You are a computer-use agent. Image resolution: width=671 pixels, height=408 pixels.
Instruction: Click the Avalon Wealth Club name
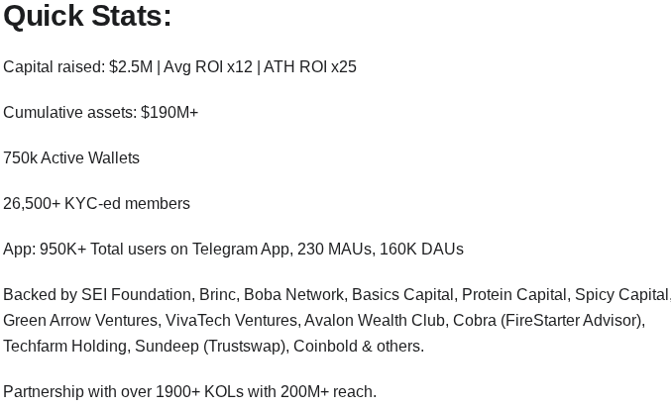[375, 320]
